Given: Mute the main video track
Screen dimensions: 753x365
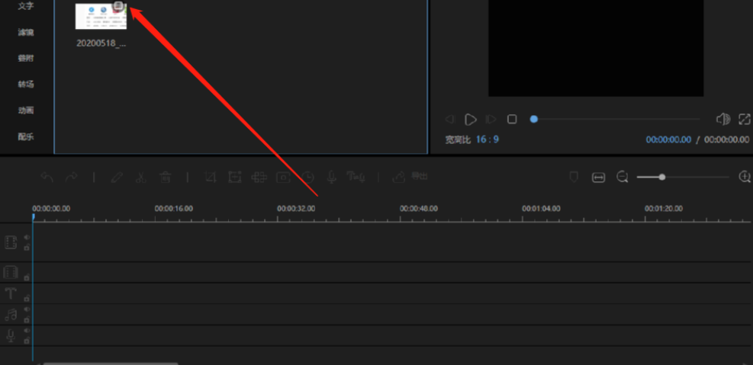Looking at the screenshot, I should pos(27,237).
